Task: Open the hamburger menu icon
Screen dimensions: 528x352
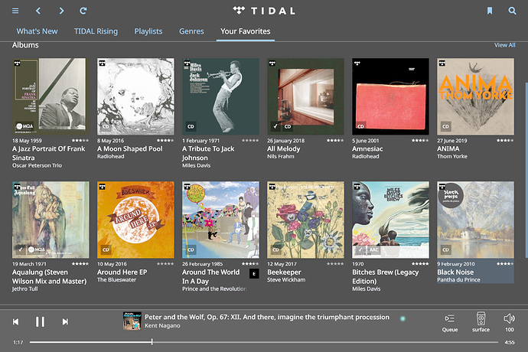Action: coord(15,11)
